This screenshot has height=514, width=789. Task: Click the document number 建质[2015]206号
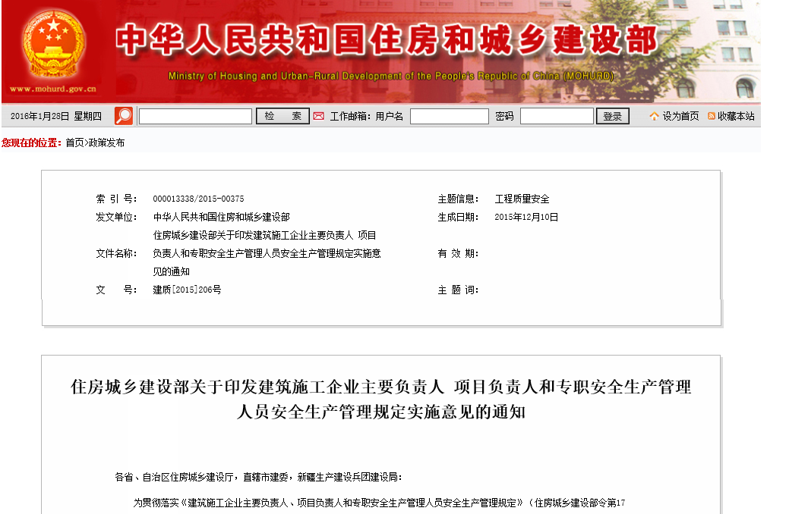coord(187,290)
